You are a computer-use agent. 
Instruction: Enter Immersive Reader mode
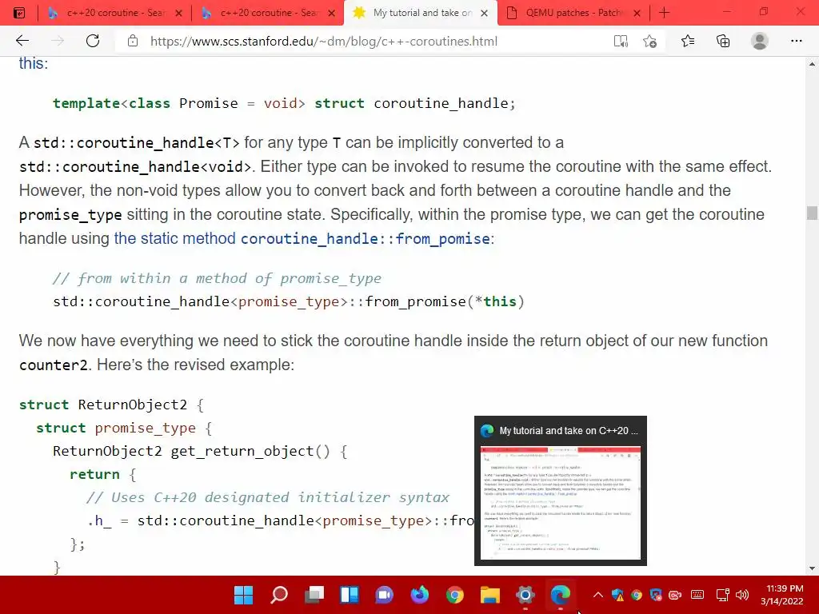(x=621, y=41)
